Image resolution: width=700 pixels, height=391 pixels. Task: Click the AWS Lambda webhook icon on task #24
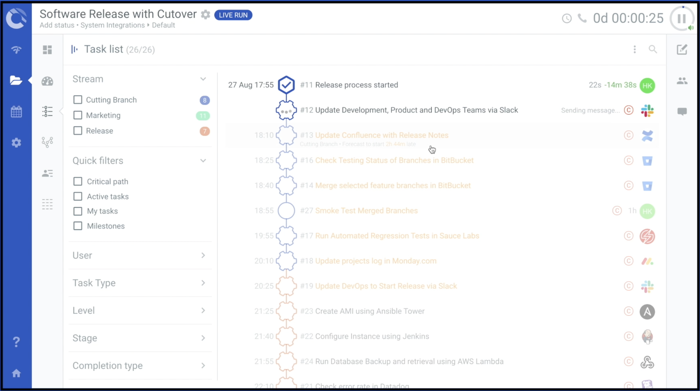pos(647,362)
